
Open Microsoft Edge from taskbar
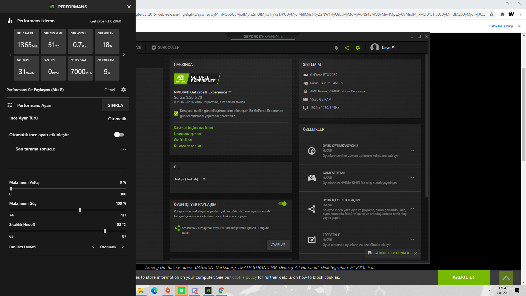[155, 291]
